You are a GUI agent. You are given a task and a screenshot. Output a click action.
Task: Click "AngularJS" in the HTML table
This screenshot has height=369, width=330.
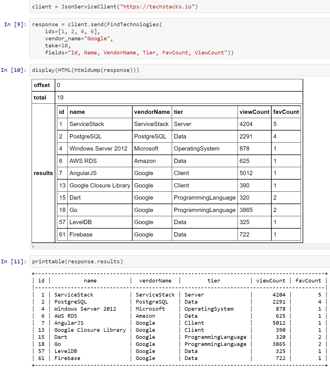click(x=83, y=173)
